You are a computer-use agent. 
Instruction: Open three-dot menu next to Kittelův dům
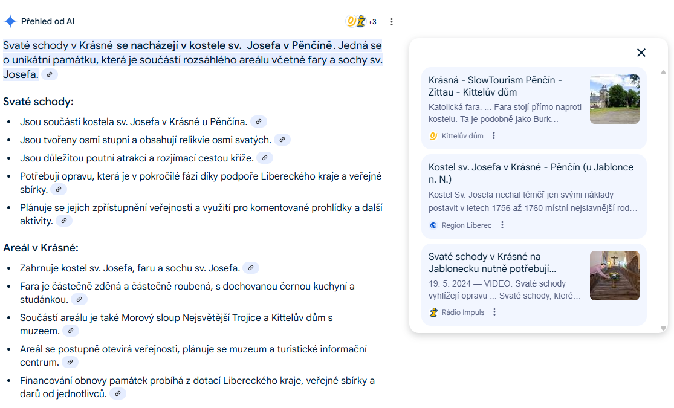(494, 135)
